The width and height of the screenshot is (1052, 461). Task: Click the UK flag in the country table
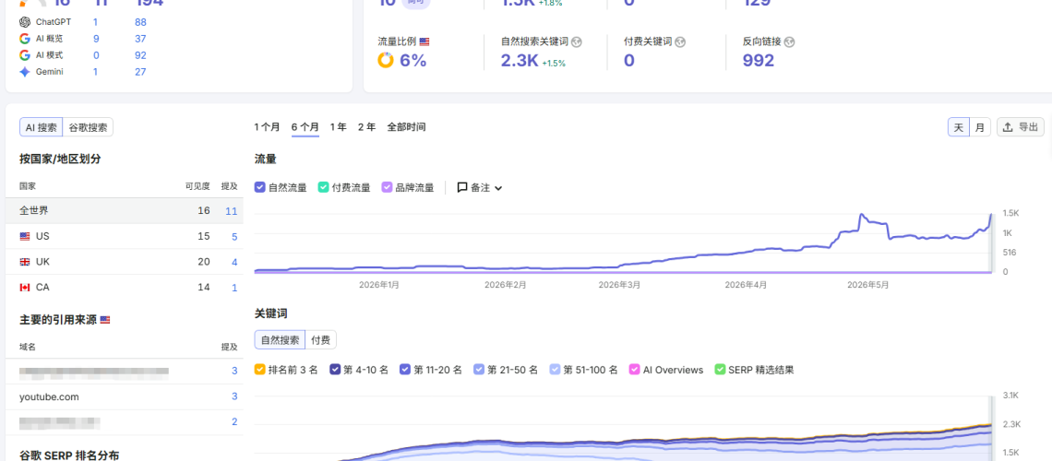pyautogui.click(x=25, y=262)
